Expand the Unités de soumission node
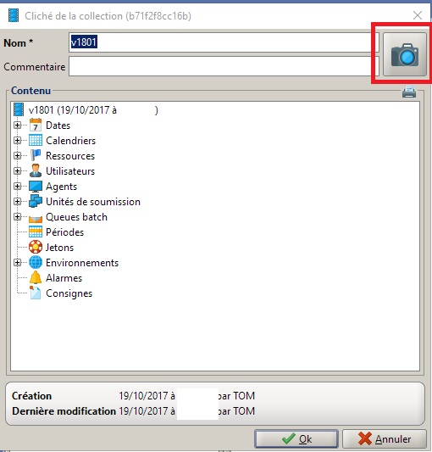This screenshot has width=432, height=452. pos(17,201)
